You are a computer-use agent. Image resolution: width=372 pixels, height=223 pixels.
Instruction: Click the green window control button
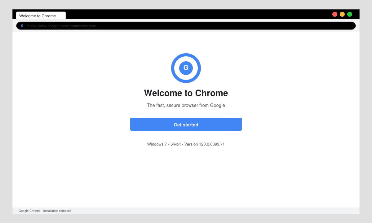click(x=350, y=14)
